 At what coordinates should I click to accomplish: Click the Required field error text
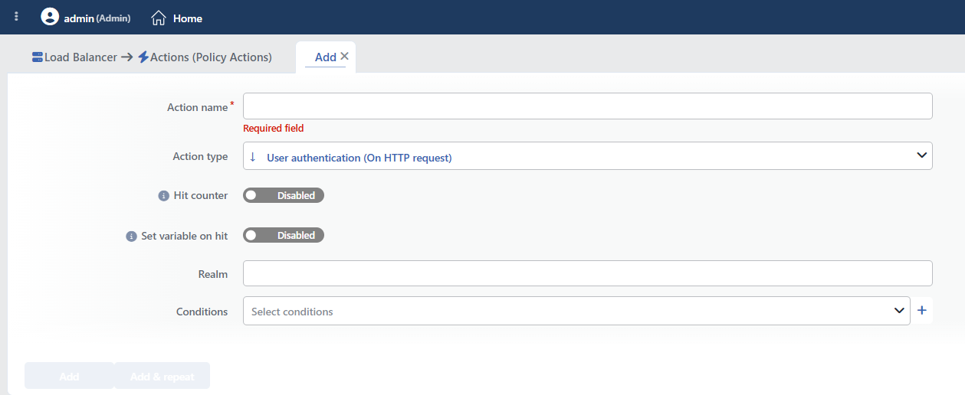(x=273, y=129)
